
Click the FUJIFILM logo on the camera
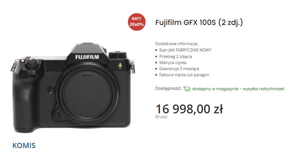tap(87, 57)
